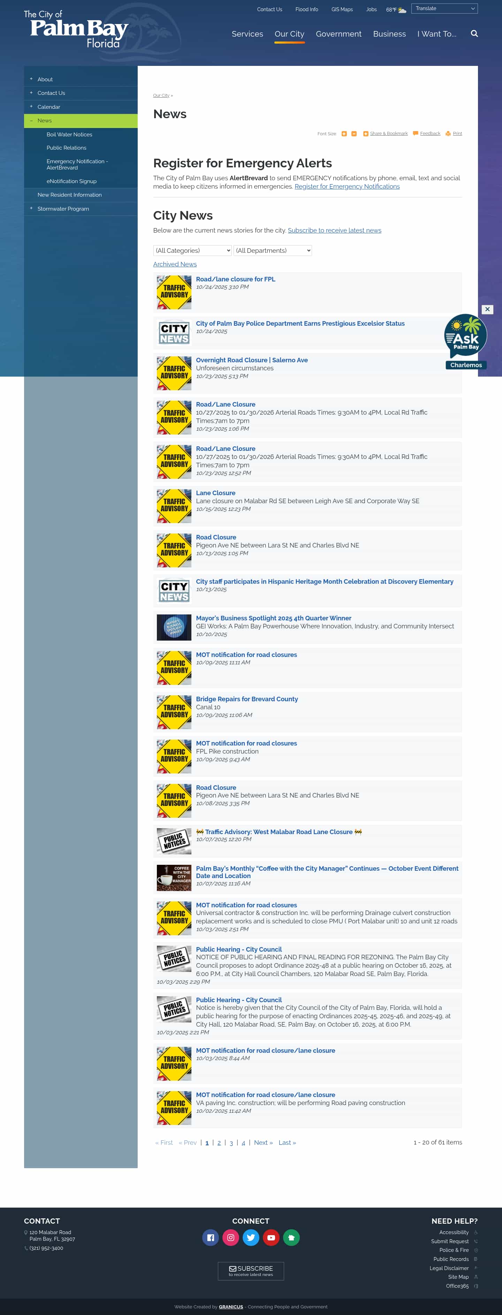
Task: Open the Public Records footer link
Action: 451,1259
